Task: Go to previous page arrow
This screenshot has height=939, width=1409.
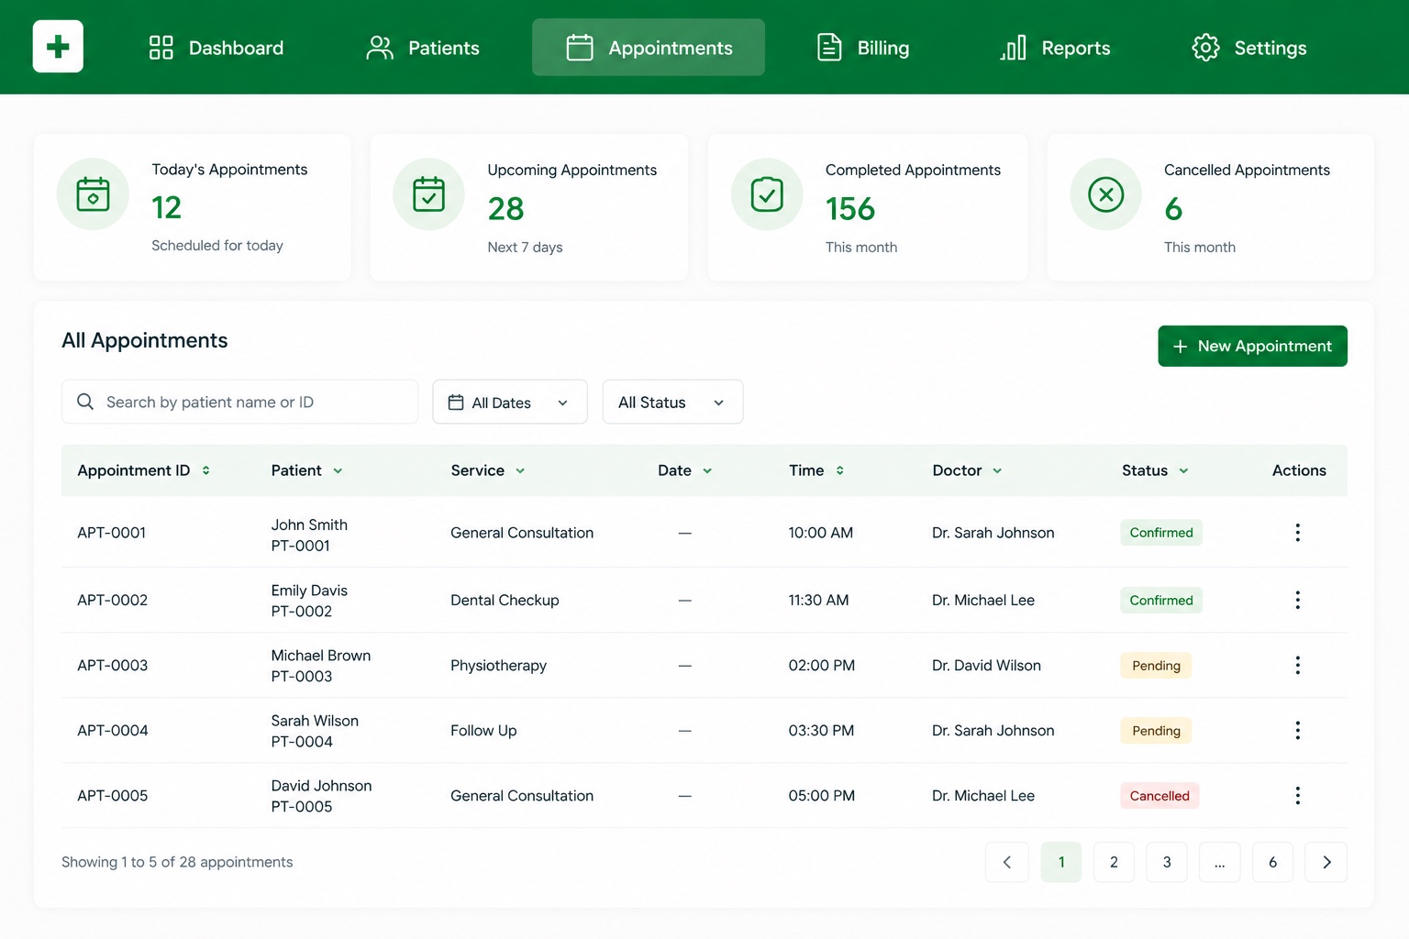Action: click(1007, 862)
